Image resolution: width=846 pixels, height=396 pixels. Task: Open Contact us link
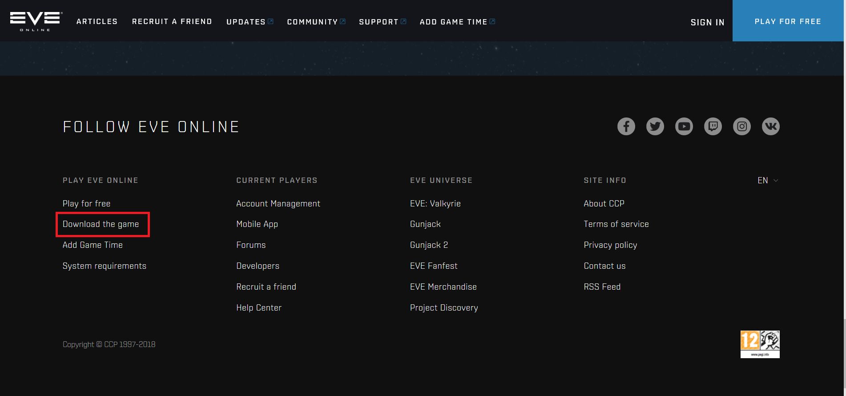(x=604, y=266)
